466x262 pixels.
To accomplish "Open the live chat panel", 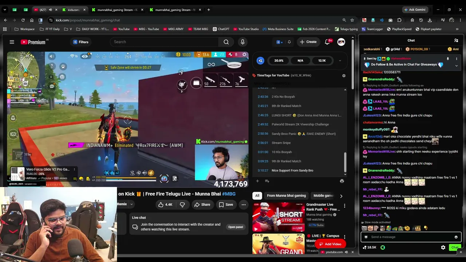I will (x=236, y=227).
